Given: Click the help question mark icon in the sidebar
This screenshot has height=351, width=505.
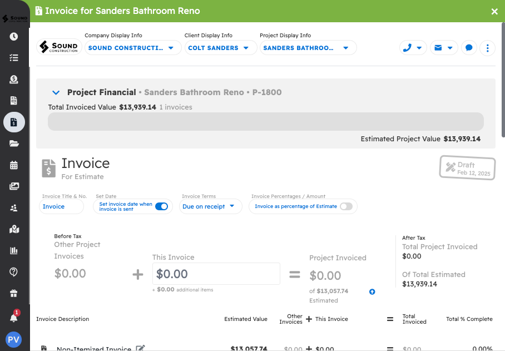Looking at the screenshot, I should coord(14,272).
